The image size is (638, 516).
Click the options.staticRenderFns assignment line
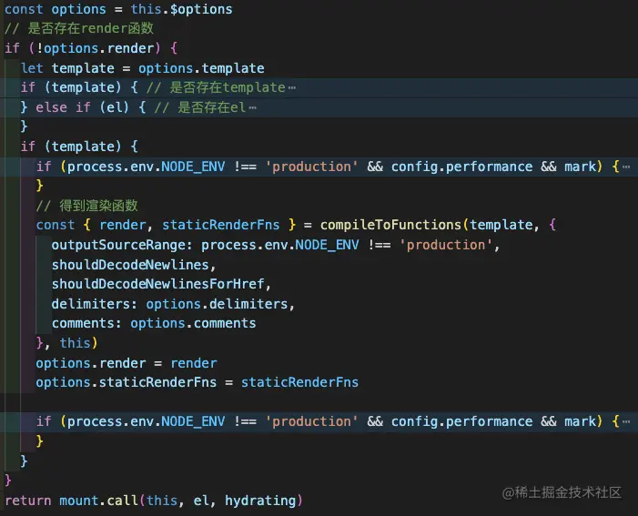pyautogui.click(x=197, y=382)
